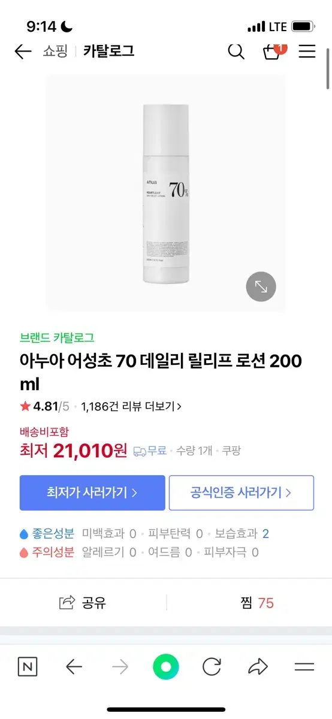This screenshot has width=332, height=719.
Task: Tap the Anua lotion product image
Action: coord(166,194)
